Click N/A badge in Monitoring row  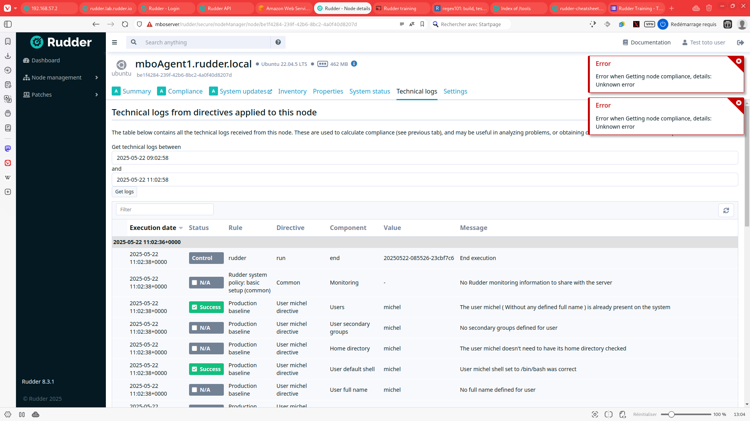[x=206, y=283]
